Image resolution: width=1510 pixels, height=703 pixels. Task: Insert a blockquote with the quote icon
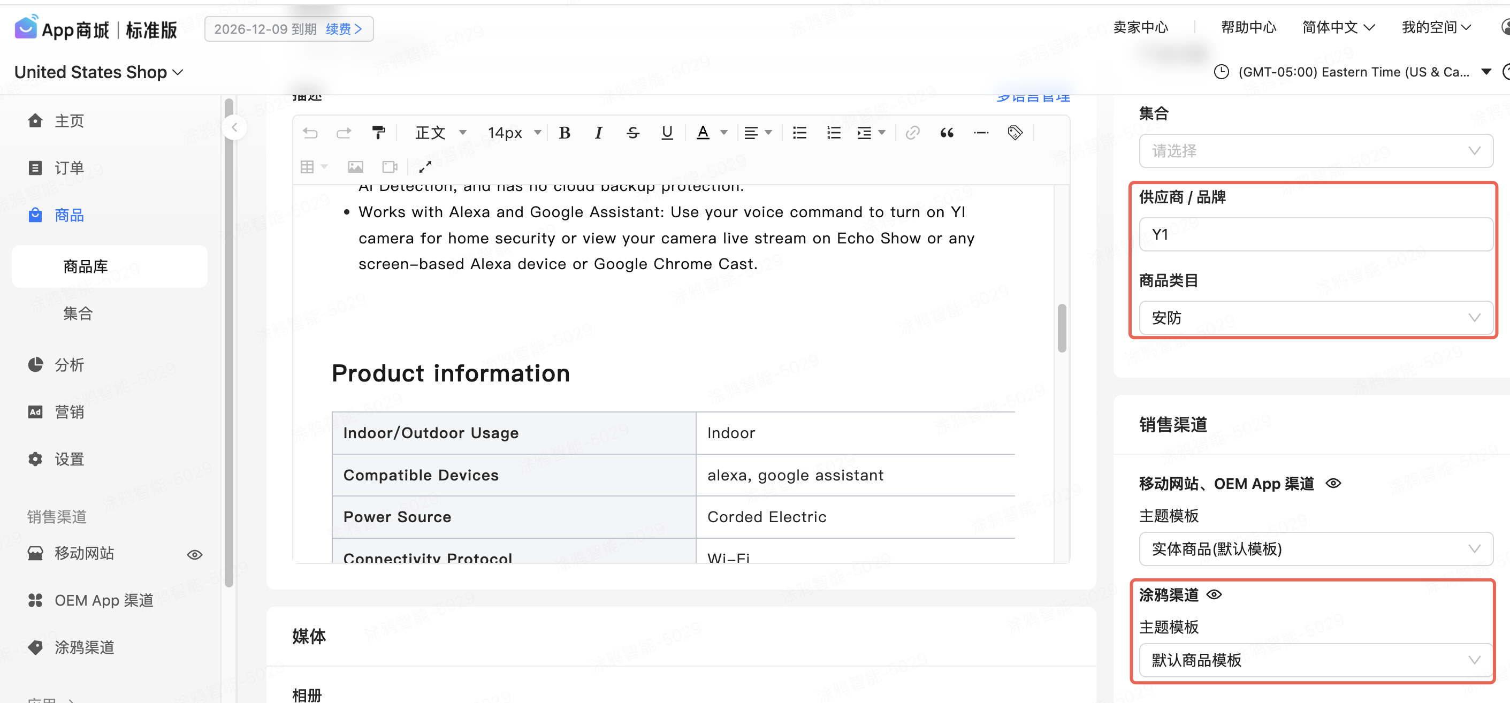point(946,133)
